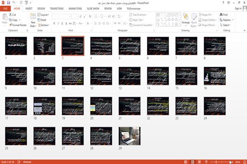The width and height of the screenshot is (247, 164).
Task: Toggle Bold formatting
Action: [54, 23]
